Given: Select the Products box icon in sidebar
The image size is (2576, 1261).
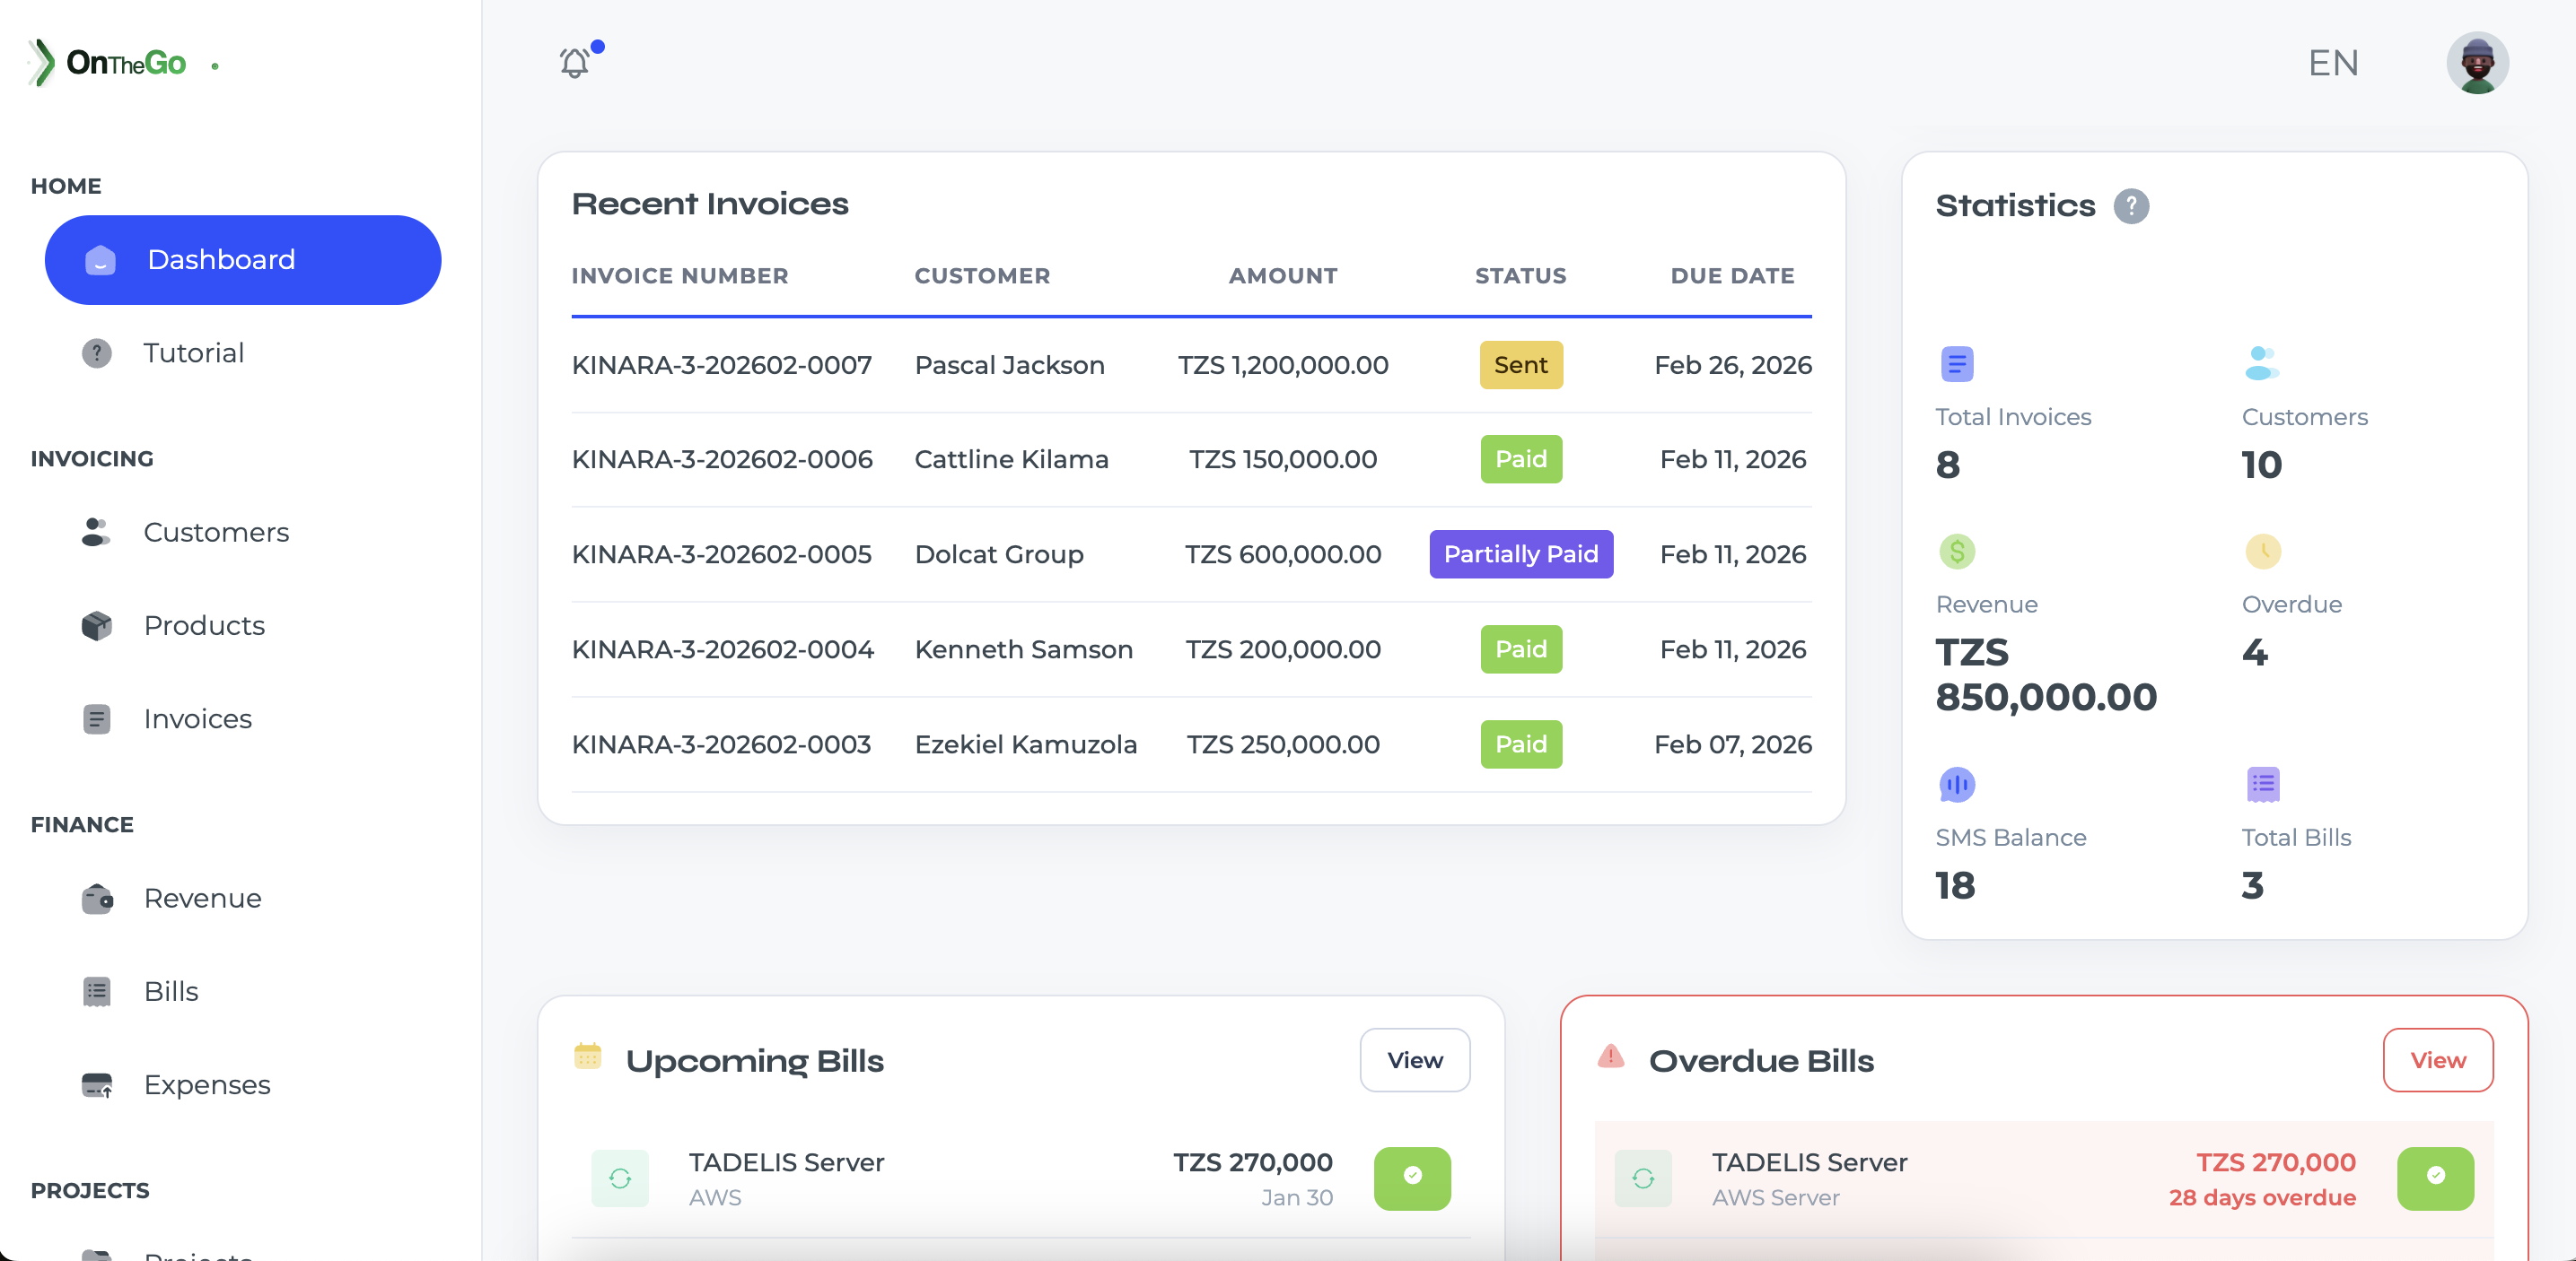Looking at the screenshot, I should pyautogui.click(x=96, y=625).
